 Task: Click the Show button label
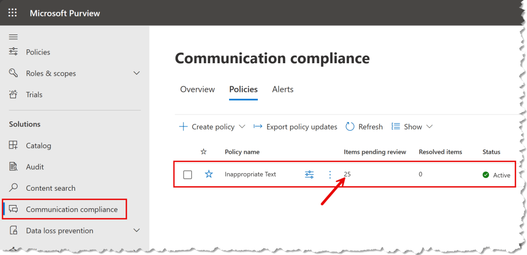[x=413, y=127]
